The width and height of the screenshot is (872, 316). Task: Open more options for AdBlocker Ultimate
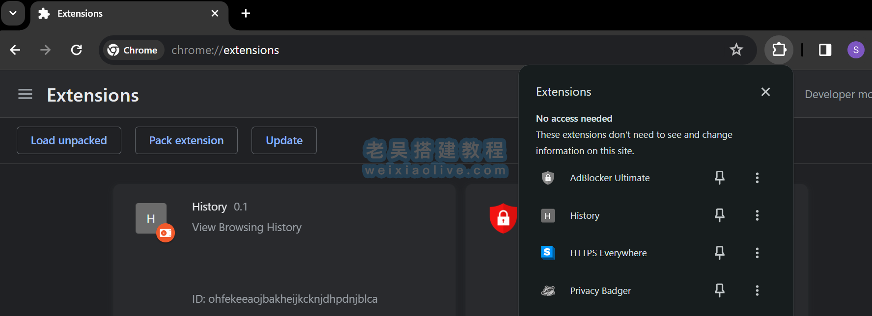(757, 178)
